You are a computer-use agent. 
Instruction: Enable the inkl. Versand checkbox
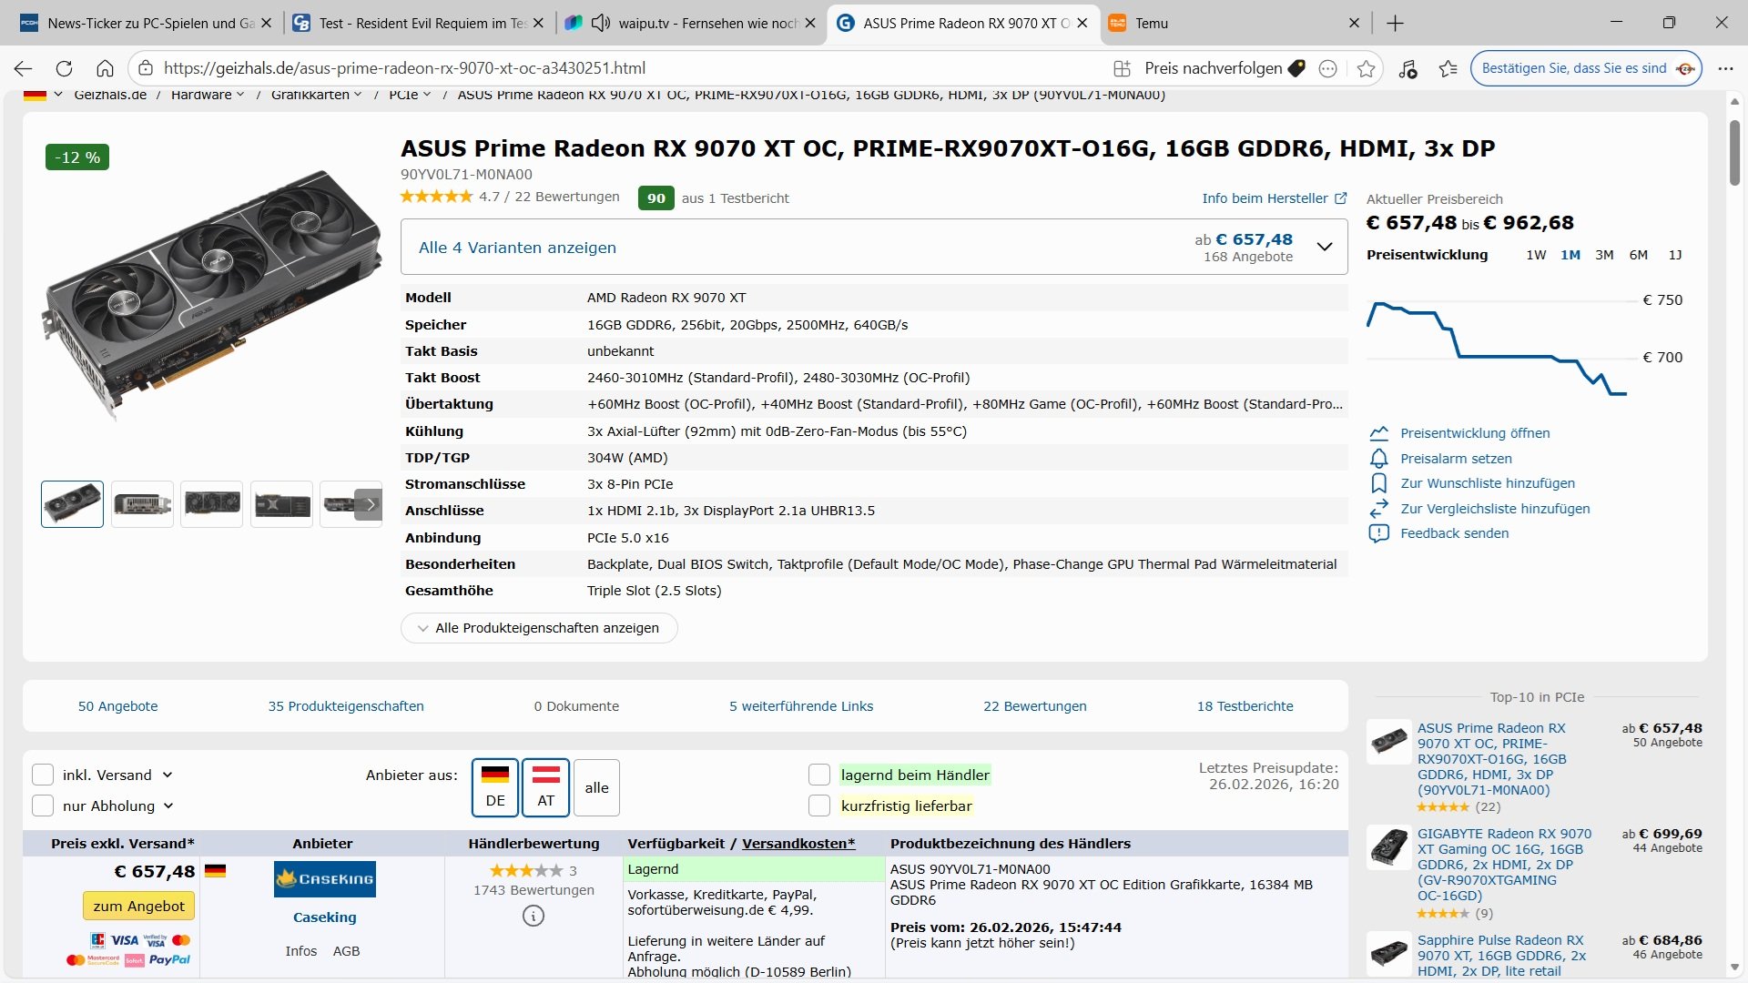coord(43,775)
